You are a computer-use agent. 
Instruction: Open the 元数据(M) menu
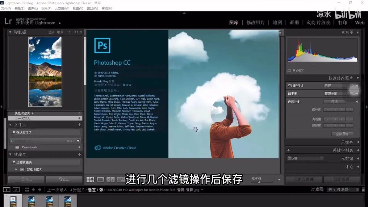pos(62,8)
